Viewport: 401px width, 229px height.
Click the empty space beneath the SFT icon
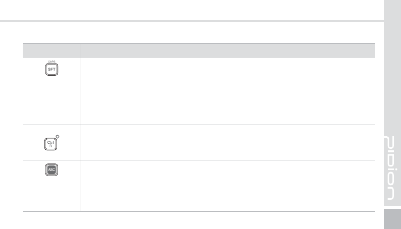(52, 101)
